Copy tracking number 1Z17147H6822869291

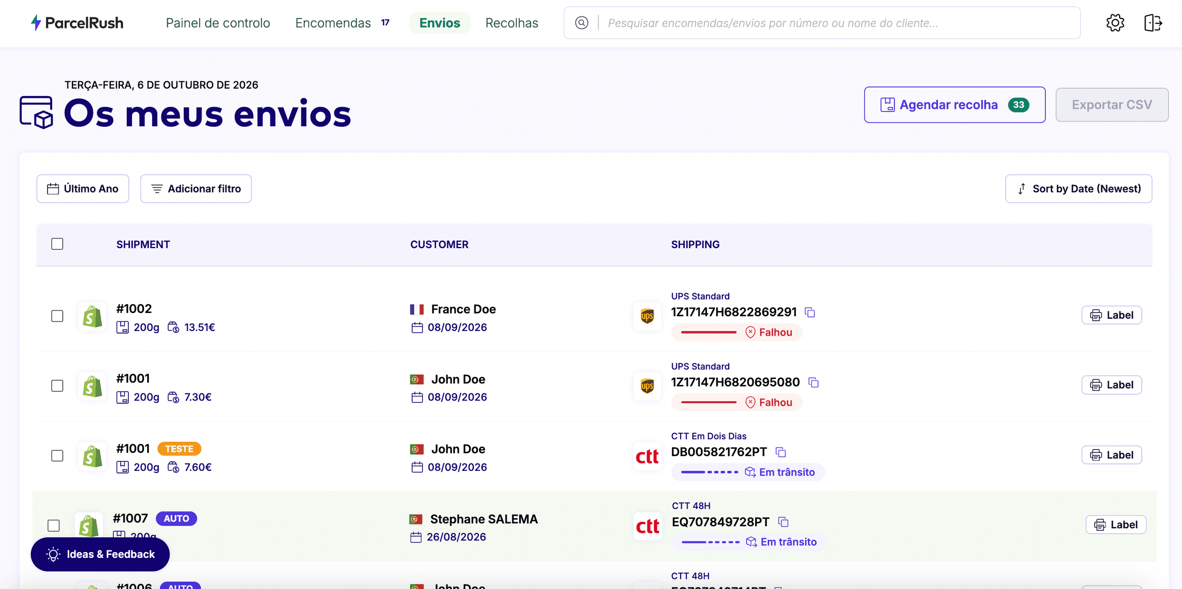[x=810, y=312]
